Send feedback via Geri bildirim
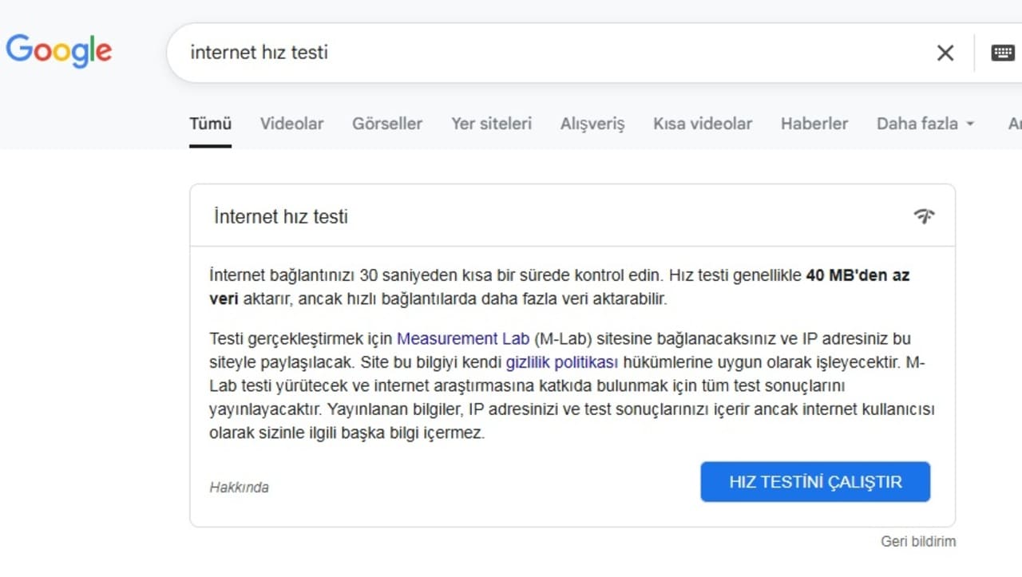This screenshot has width=1022, height=577. (917, 541)
